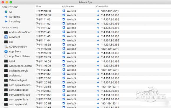Select com.apple.Safari in applications list
This screenshot has width=171, height=108.
(x=19, y=99)
